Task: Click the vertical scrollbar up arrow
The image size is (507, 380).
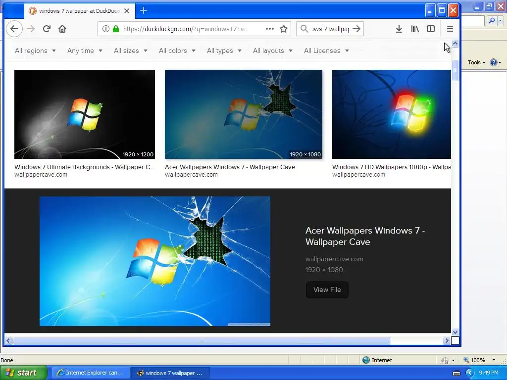Action: (455, 44)
